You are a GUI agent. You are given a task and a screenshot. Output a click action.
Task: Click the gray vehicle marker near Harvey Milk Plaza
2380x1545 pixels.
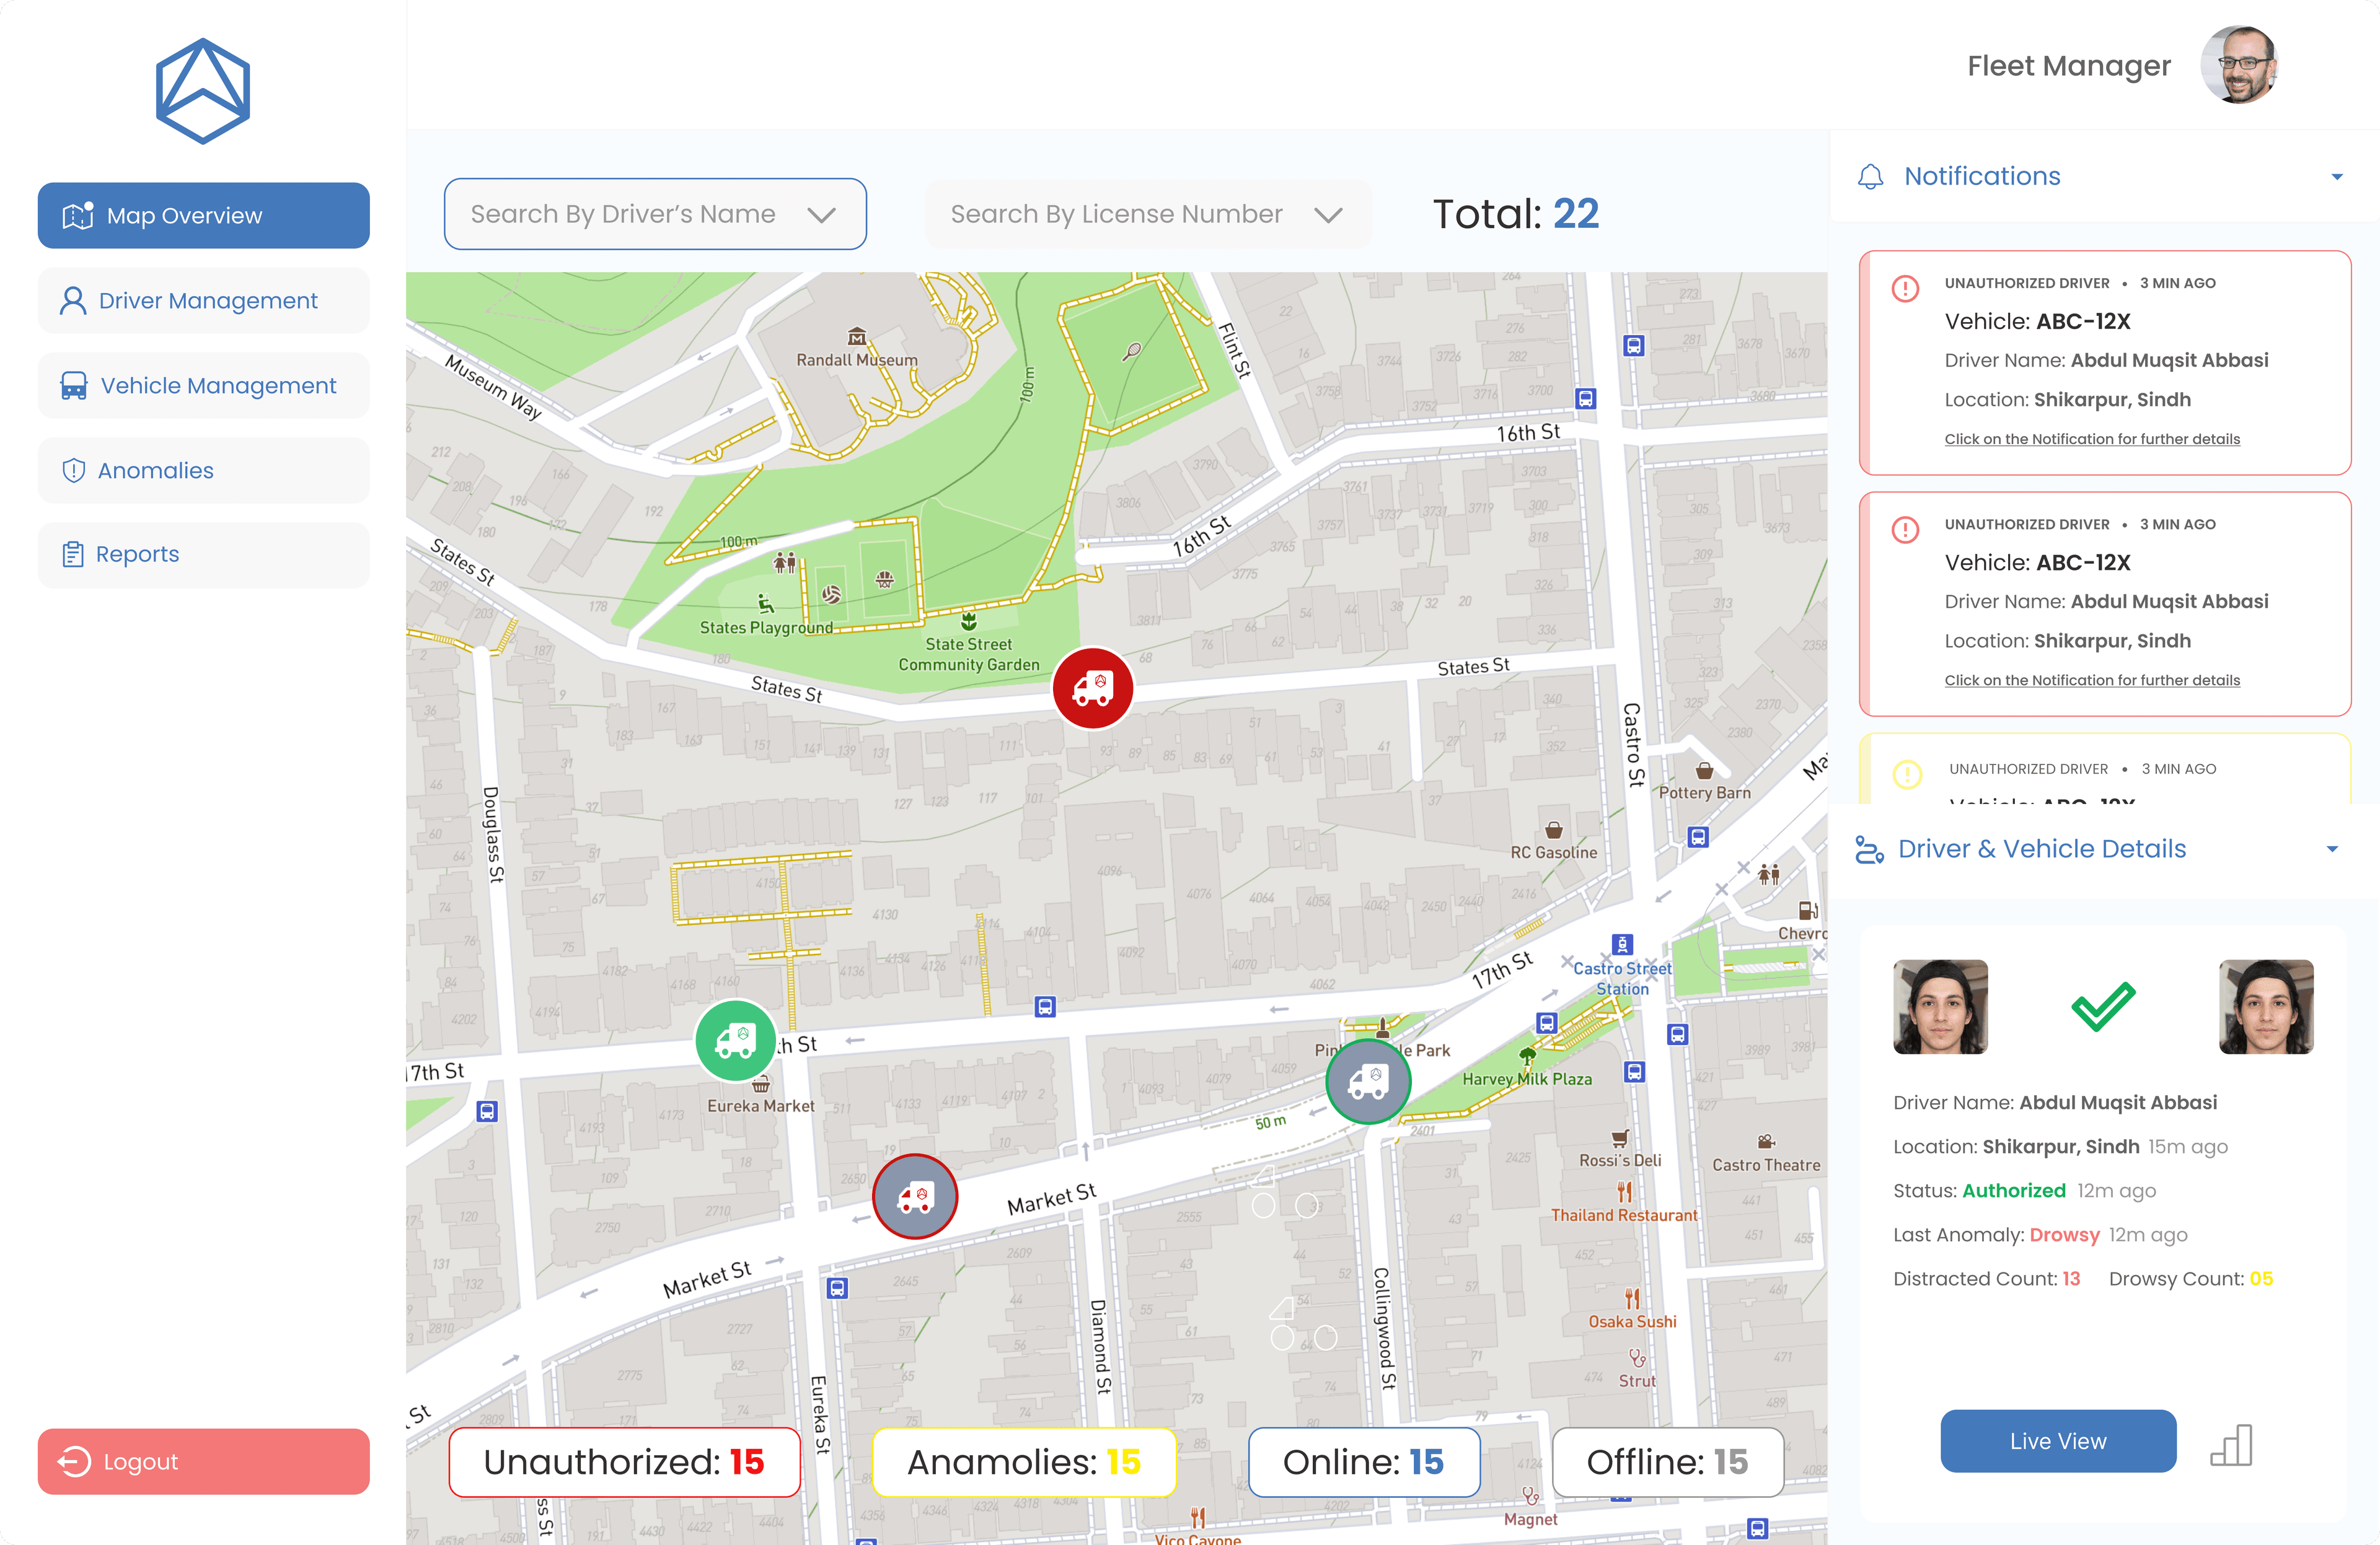pos(1367,1080)
